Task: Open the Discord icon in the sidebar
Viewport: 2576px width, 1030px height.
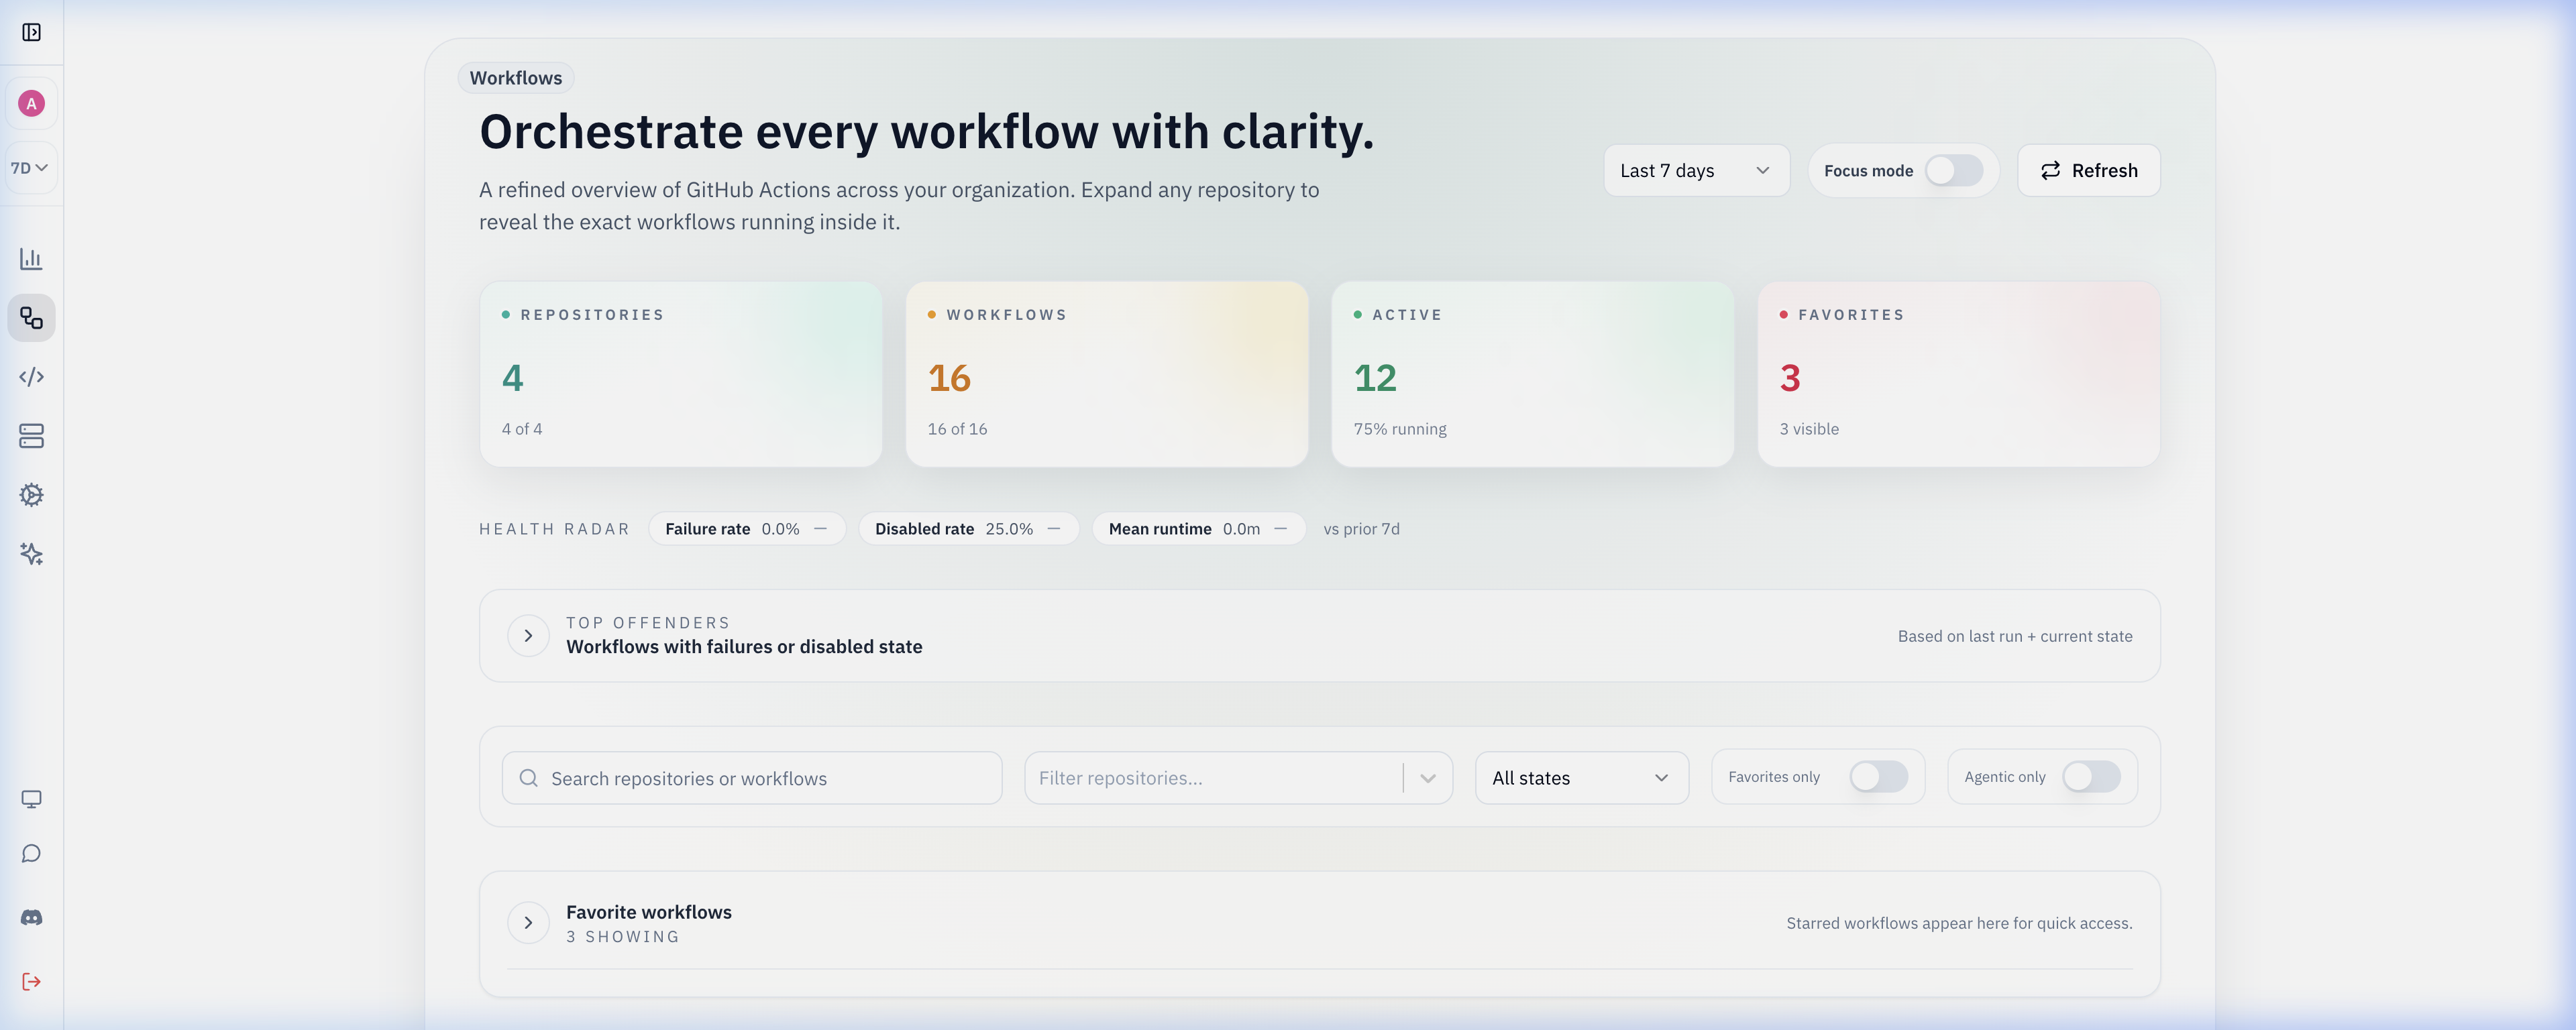Action: pyautogui.click(x=31, y=916)
